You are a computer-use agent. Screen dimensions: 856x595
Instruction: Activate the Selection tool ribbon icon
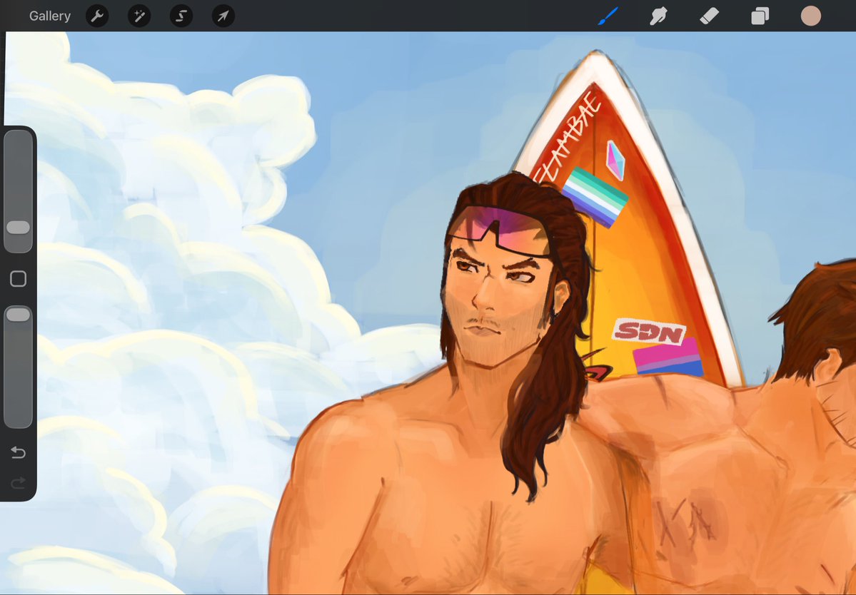click(x=181, y=16)
